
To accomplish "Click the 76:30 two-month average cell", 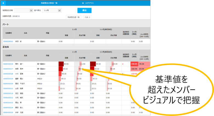I will pos(144,64).
